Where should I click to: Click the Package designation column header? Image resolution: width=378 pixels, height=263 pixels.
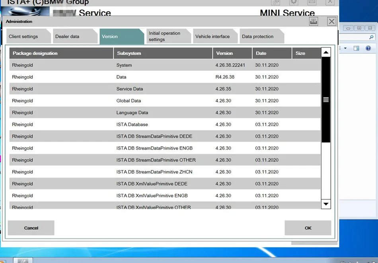61,53
